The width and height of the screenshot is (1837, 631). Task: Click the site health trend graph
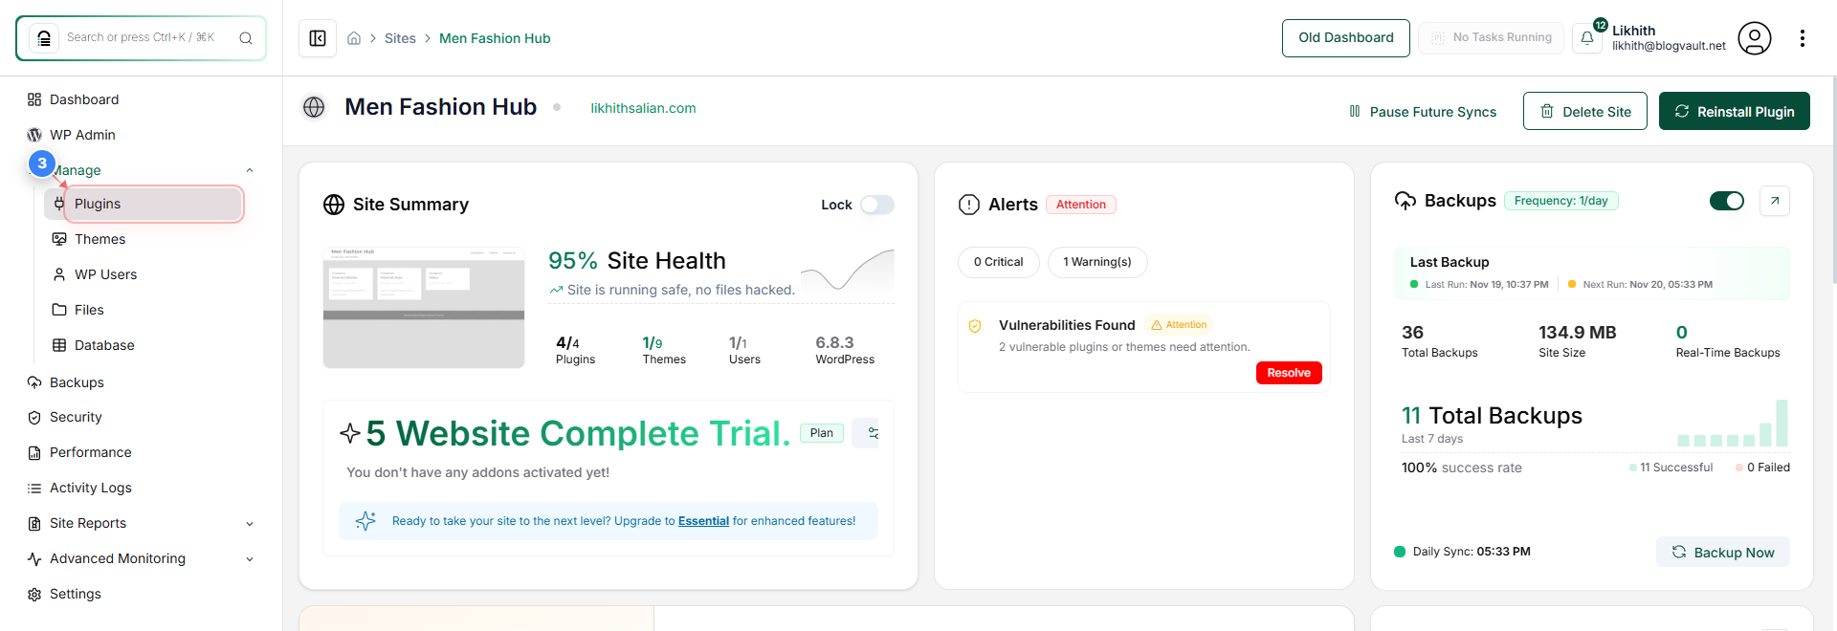(847, 271)
